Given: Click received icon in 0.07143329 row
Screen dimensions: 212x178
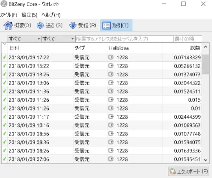Looking at the screenshot, I should 111,57.
